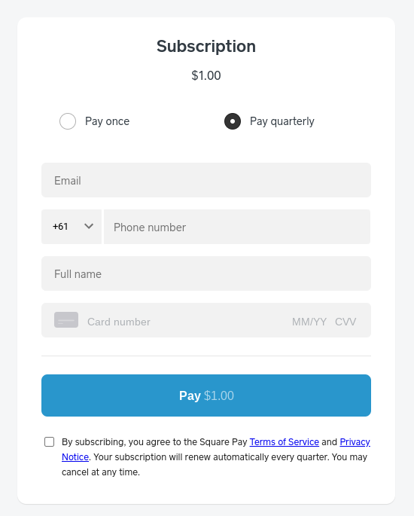The image size is (414, 516).
Task: Focus the Email input field
Action: pos(206,180)
